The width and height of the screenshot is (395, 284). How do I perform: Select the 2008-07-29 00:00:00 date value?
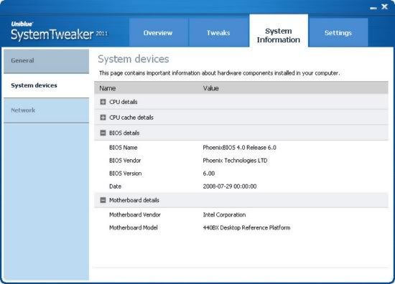pos(230,186)
